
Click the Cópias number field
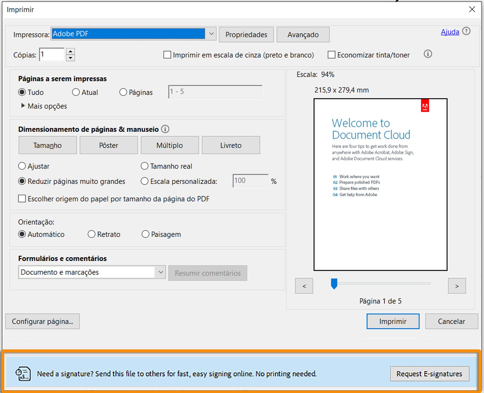point(52,55)
